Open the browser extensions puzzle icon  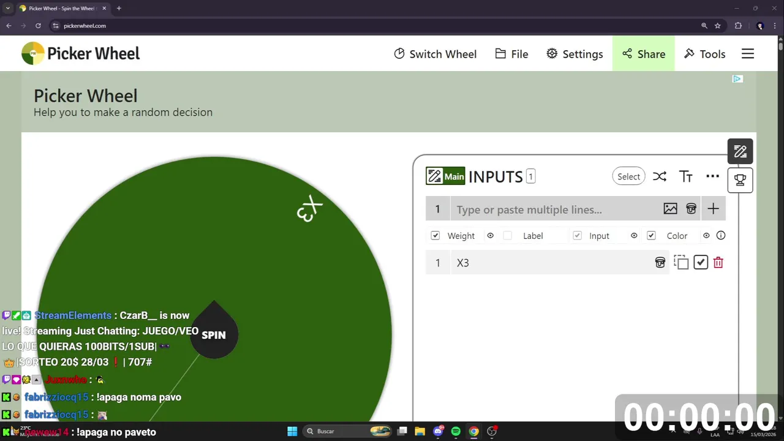738,26
